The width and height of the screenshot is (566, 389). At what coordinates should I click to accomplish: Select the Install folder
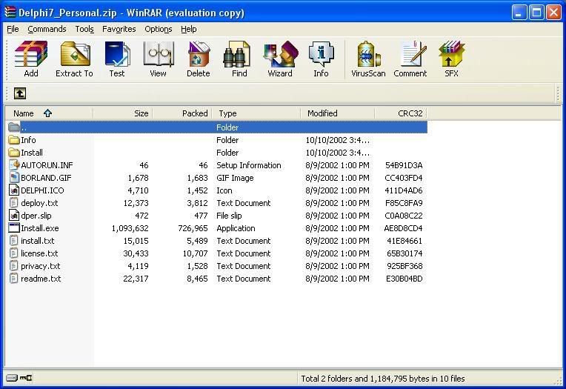click(x=32, y=153)
